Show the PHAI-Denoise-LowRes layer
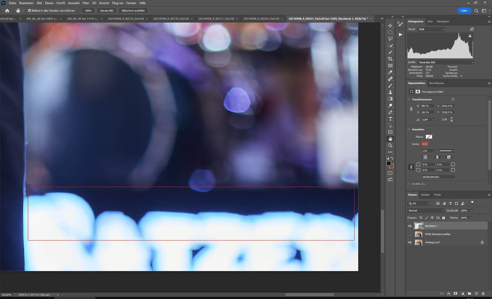The height and width of the screenshot is (299, 492). 410,234
